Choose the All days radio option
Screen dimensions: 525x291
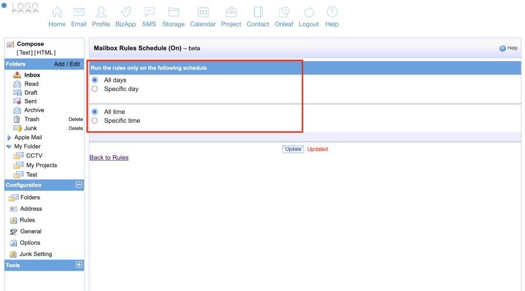(95, 80)
